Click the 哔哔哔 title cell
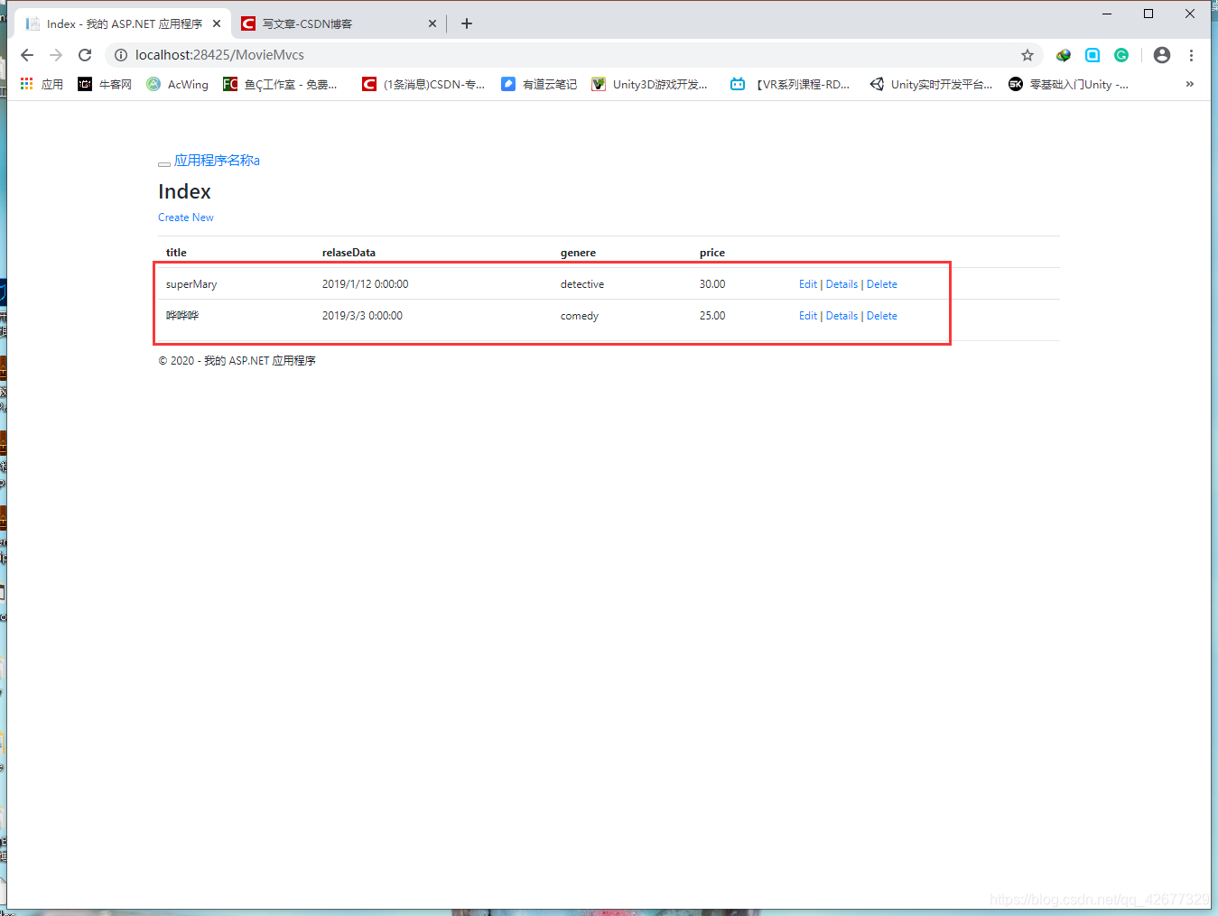This screenshot has width=1218, height=916. (182, 316)
